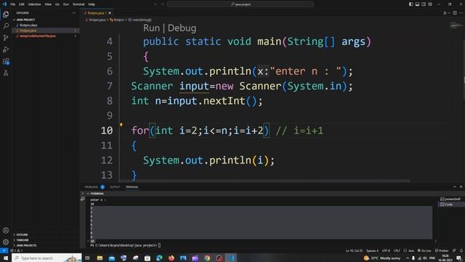
Task: Collapse the JAVA PROJECT folder
Action: tap(25, 20)
